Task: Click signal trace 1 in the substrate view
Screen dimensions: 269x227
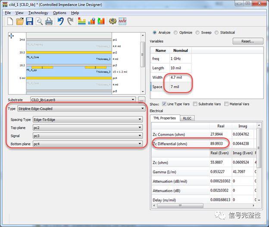Action: pos(42,67)
